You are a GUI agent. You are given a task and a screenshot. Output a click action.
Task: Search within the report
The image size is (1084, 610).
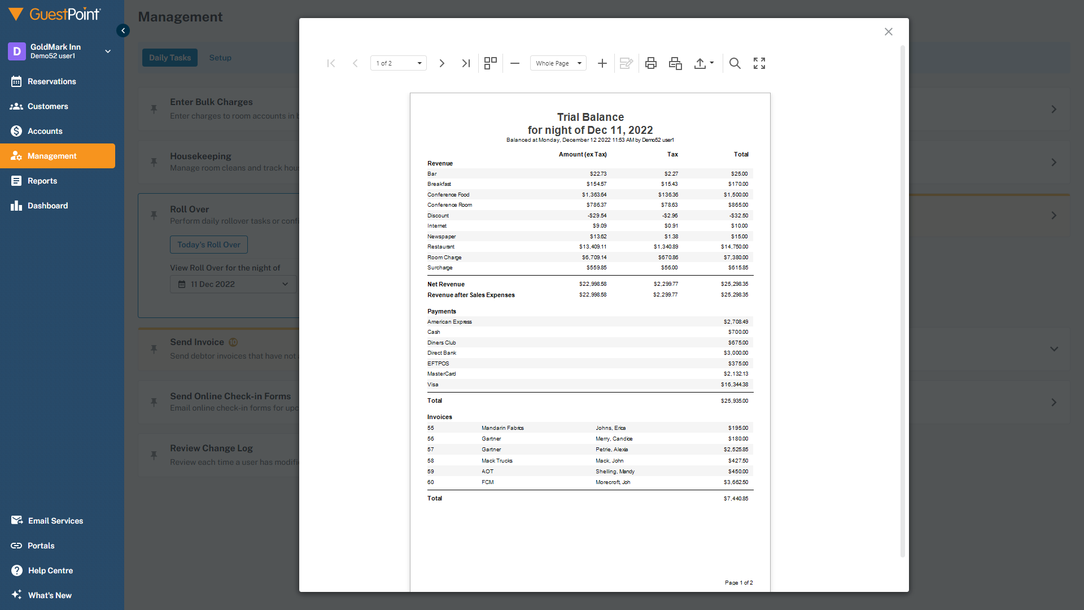[735, 63]
